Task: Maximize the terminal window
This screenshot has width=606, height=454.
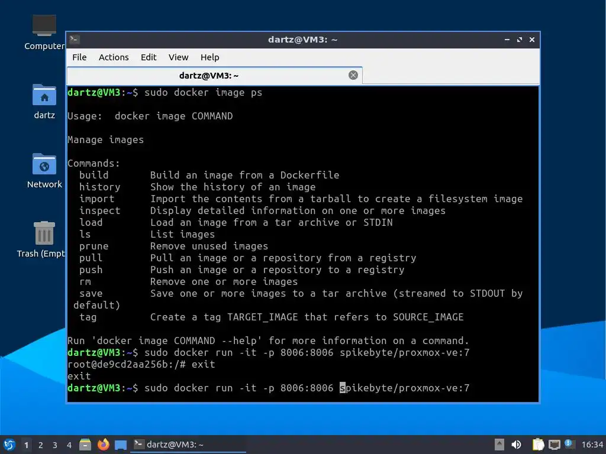Action: click(x=520, y=40)
